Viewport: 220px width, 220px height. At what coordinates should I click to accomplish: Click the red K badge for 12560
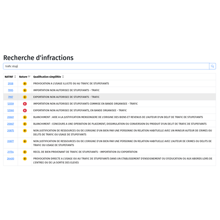click(25, 110)
